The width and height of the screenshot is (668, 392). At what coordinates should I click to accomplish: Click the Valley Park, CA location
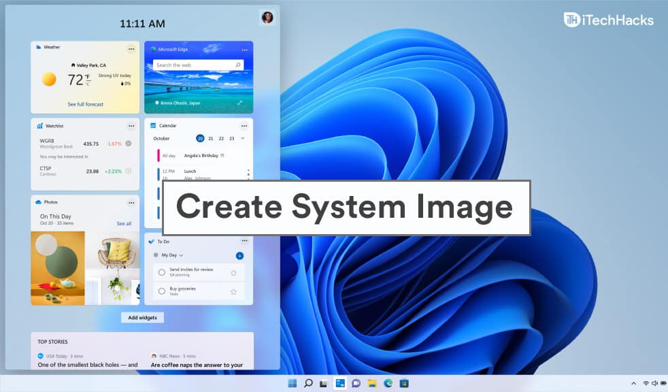pyautogui.click(x=88, y=65)
